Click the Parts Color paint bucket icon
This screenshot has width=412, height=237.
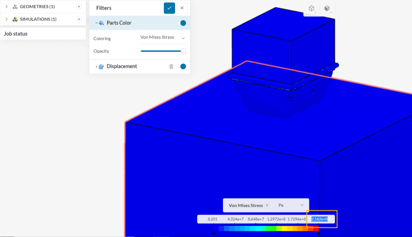pos(101,23)
